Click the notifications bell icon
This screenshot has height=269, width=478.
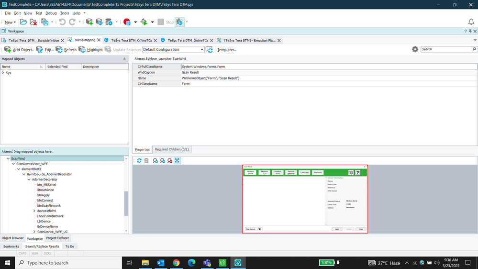point(471,22)
